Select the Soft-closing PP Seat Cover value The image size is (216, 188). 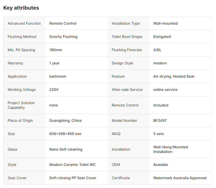(x=73, y=178)
